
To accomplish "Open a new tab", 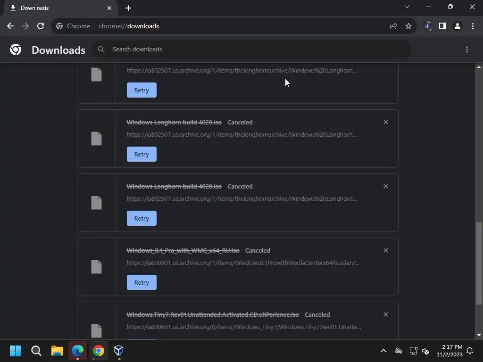I will click(x=128, y=8).
